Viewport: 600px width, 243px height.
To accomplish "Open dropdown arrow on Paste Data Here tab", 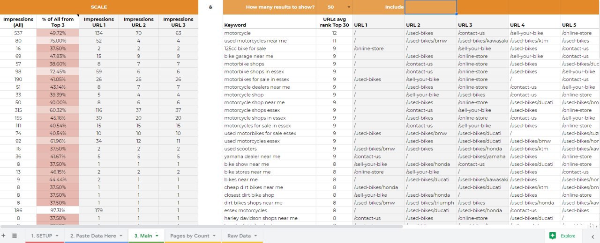I will [121, 236].
